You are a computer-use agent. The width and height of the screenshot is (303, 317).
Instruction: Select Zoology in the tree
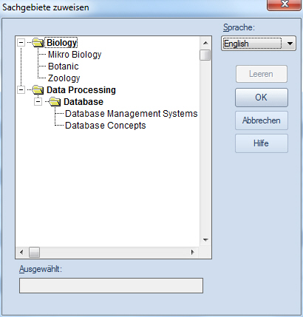(x=64, y=78)
